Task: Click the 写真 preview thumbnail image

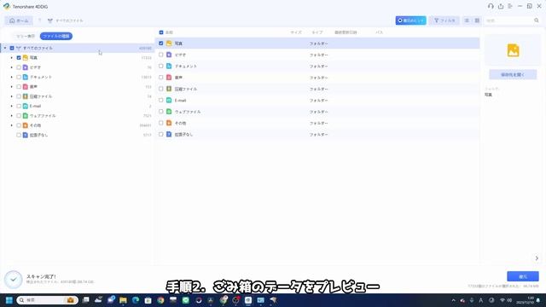Action: click(513, 50)
